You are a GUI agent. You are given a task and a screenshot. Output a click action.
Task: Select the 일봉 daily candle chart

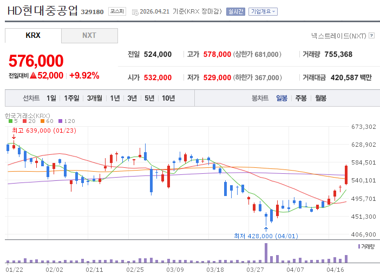(x=281, y=98)
